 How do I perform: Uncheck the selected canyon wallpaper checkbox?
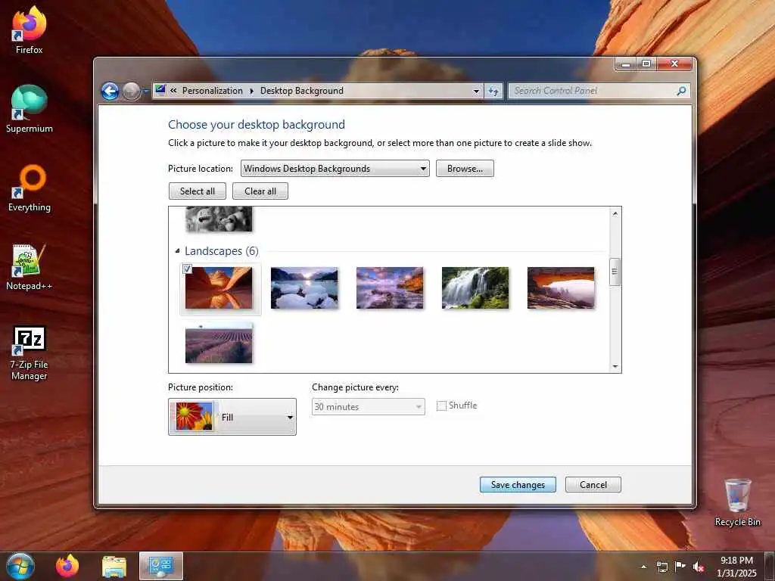tap(188, 269)
